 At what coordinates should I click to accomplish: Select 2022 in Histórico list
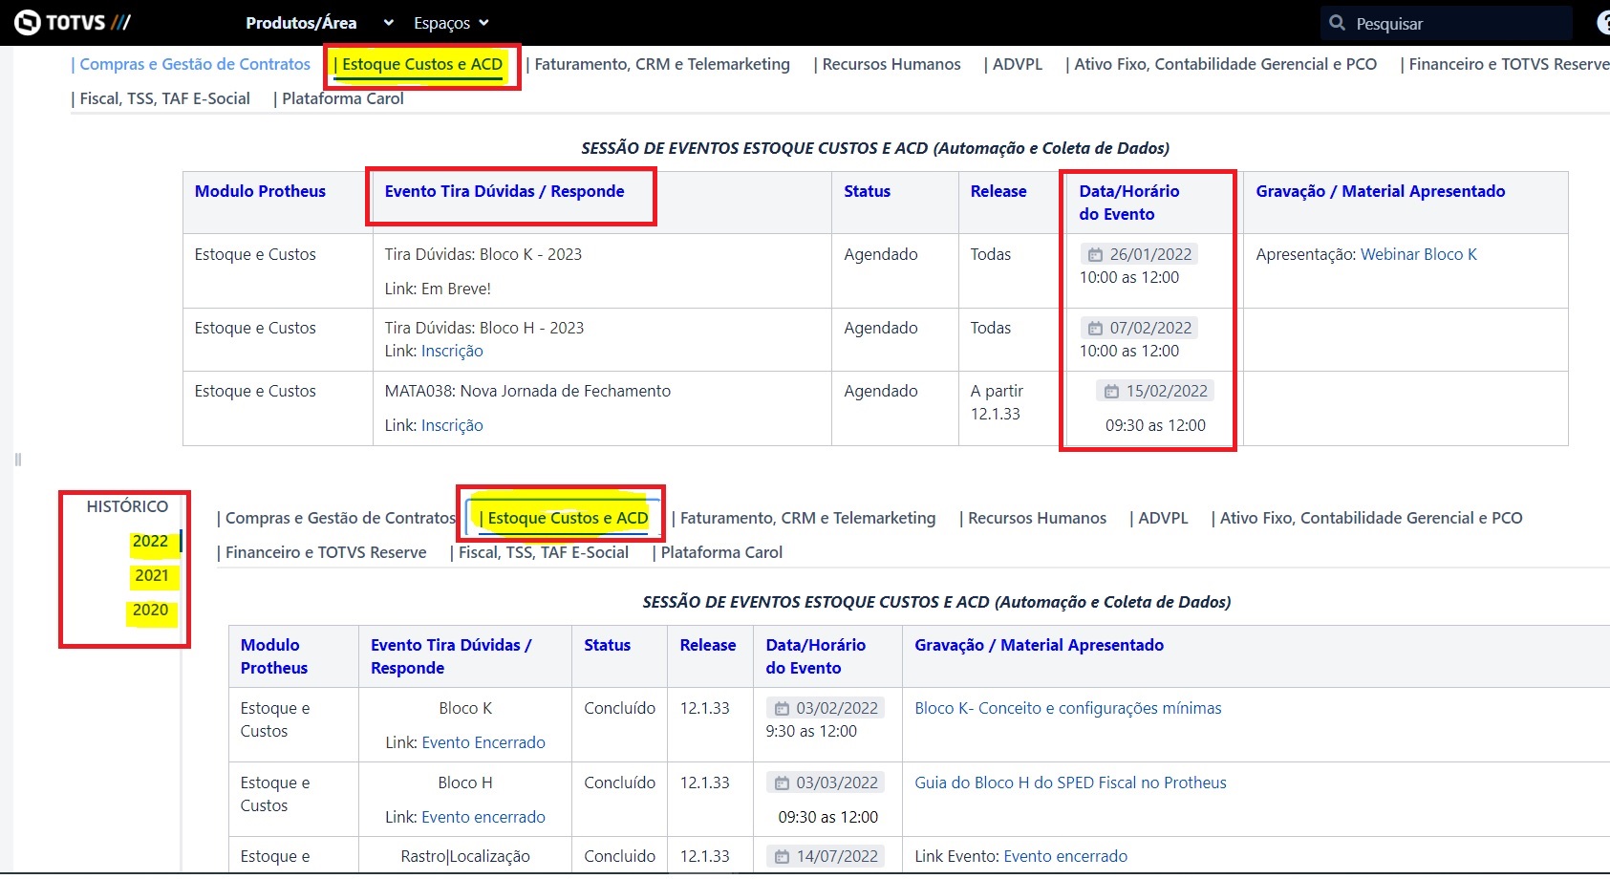(x=150, y=542)
